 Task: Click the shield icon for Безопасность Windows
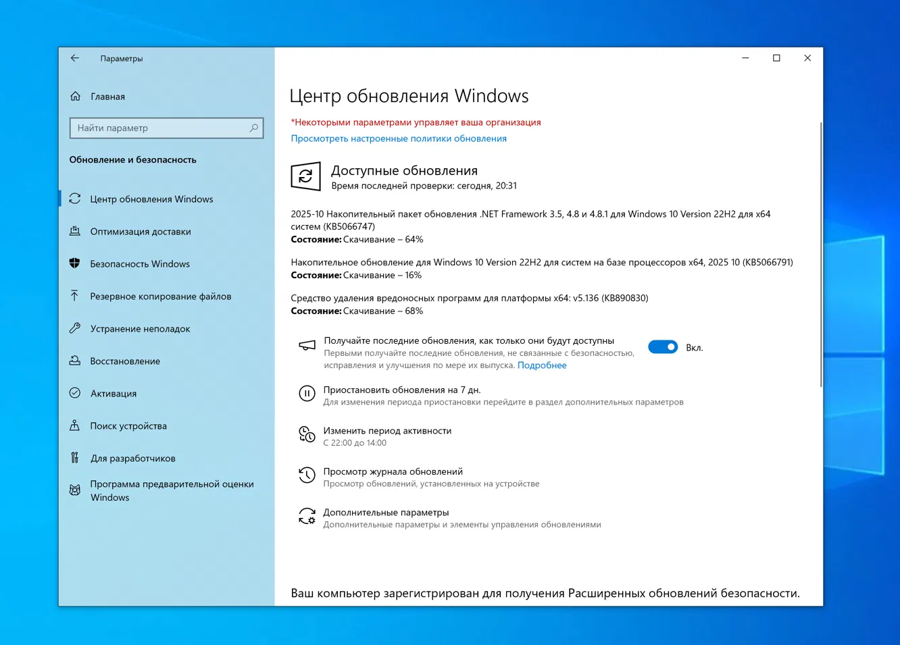tap(75, 263)
